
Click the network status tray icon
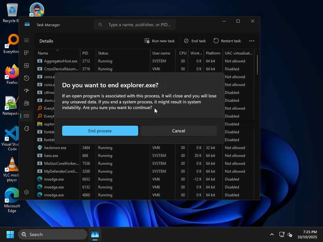[282, 234]
